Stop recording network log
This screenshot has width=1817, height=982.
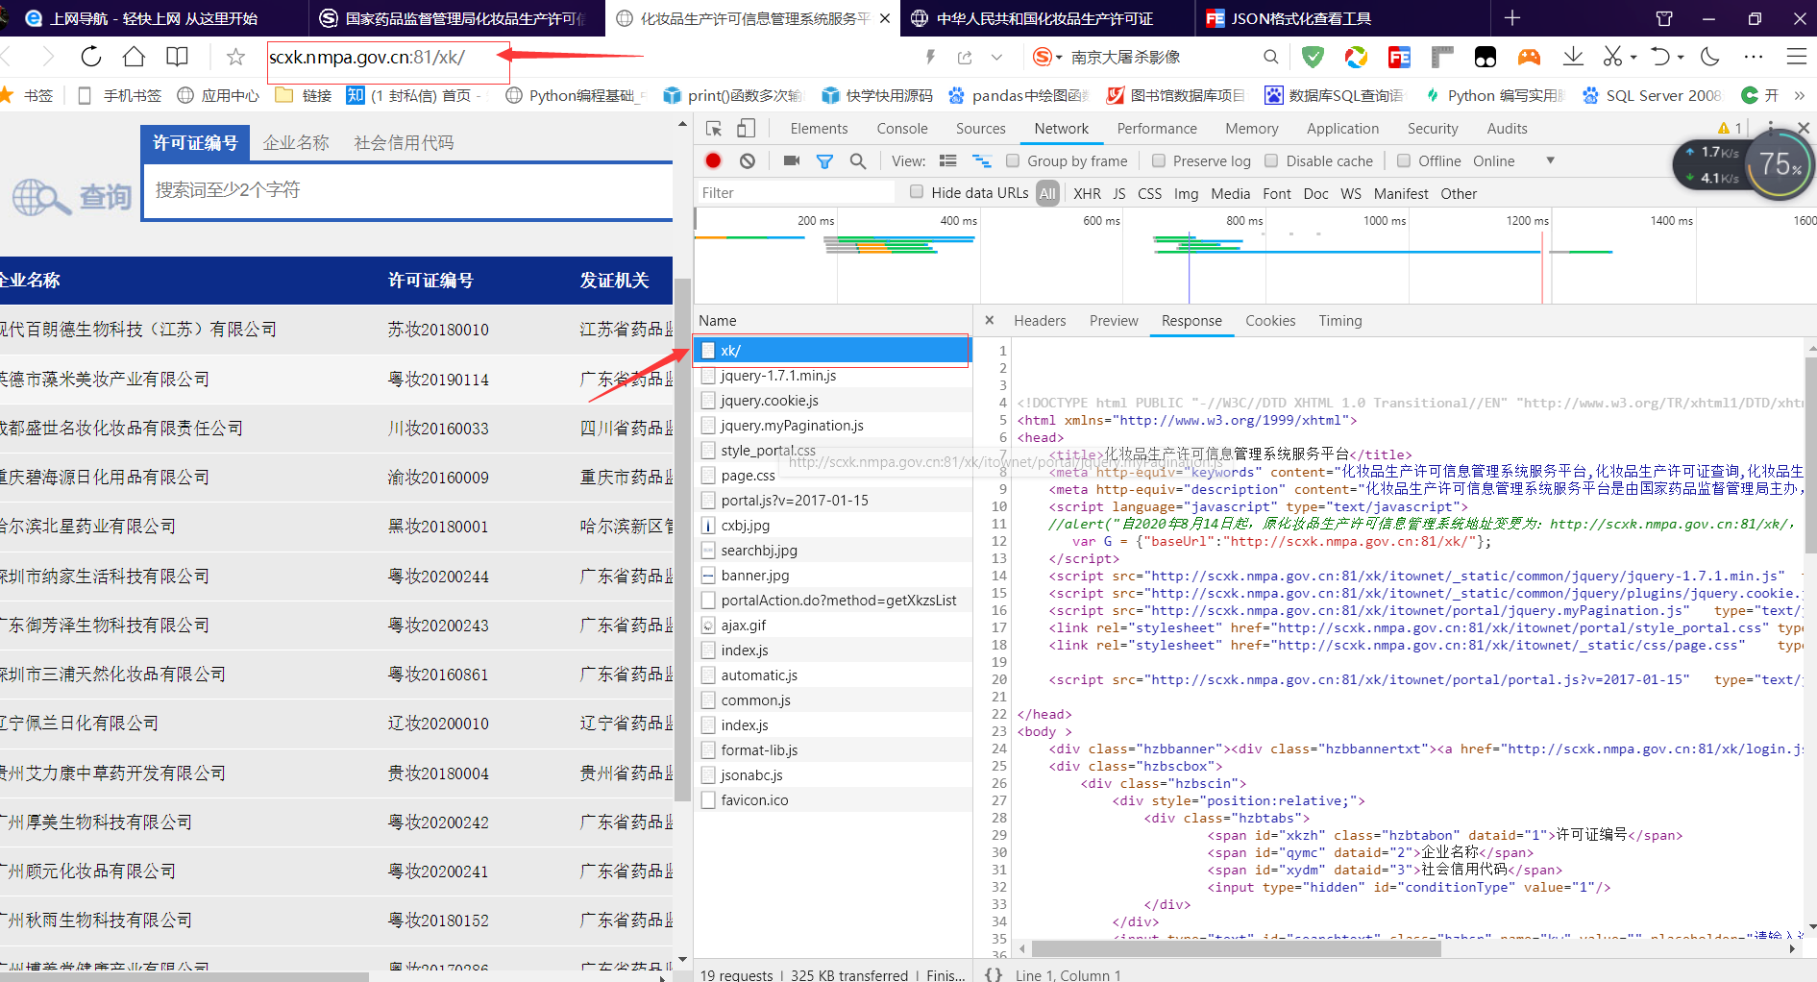pos(713,160)
